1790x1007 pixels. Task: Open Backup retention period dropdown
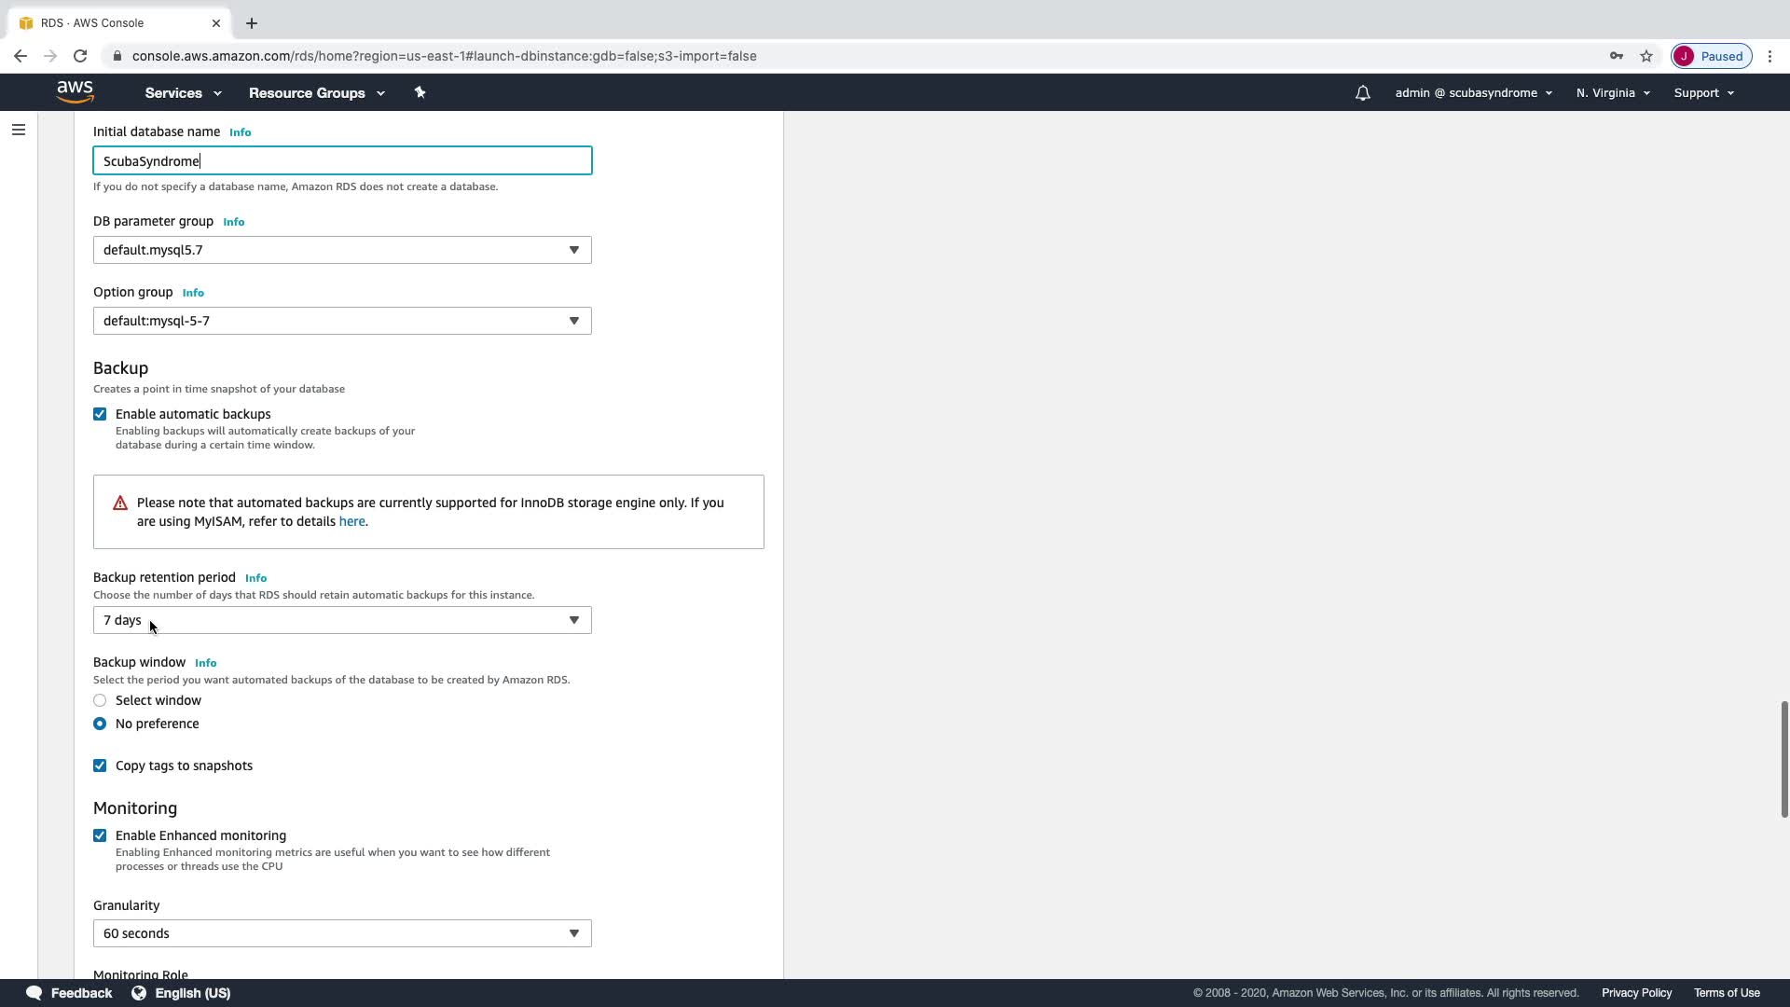(342, 620)
